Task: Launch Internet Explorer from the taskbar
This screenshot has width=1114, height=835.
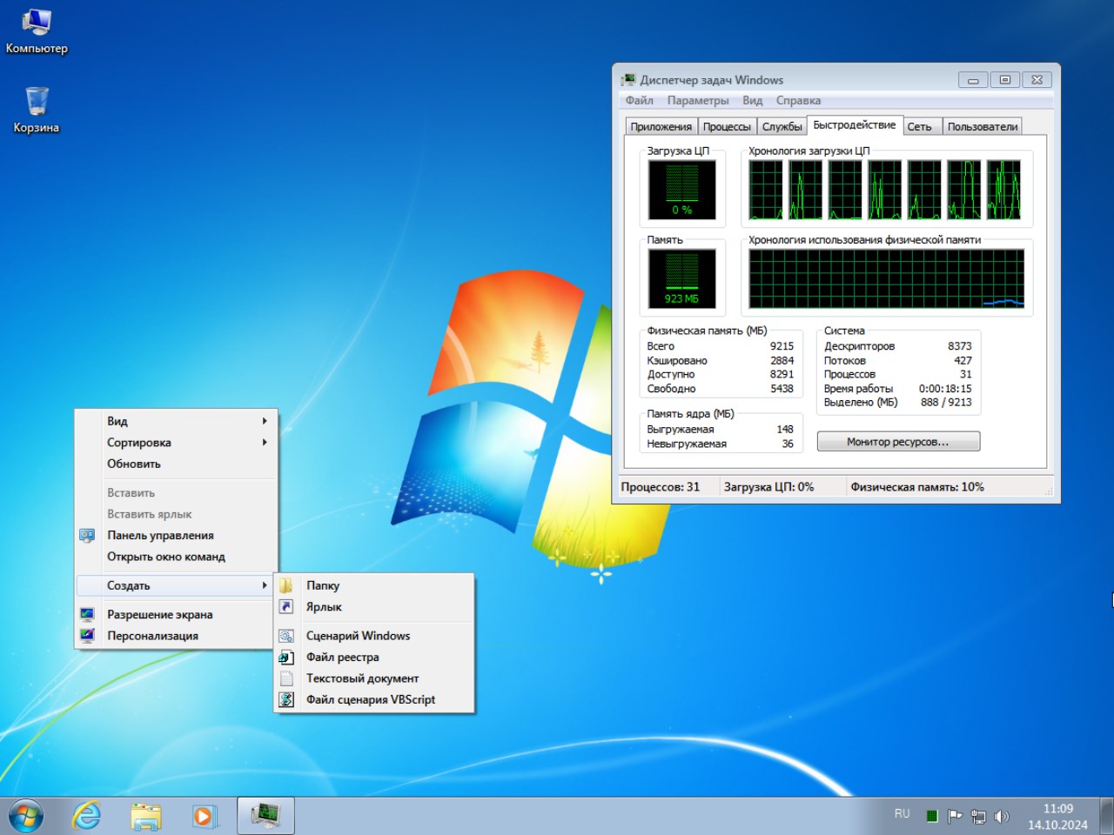Action: pos(86,816)
